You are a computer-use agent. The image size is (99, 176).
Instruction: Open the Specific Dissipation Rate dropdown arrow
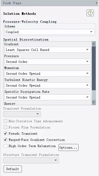[x=87, y=97]
